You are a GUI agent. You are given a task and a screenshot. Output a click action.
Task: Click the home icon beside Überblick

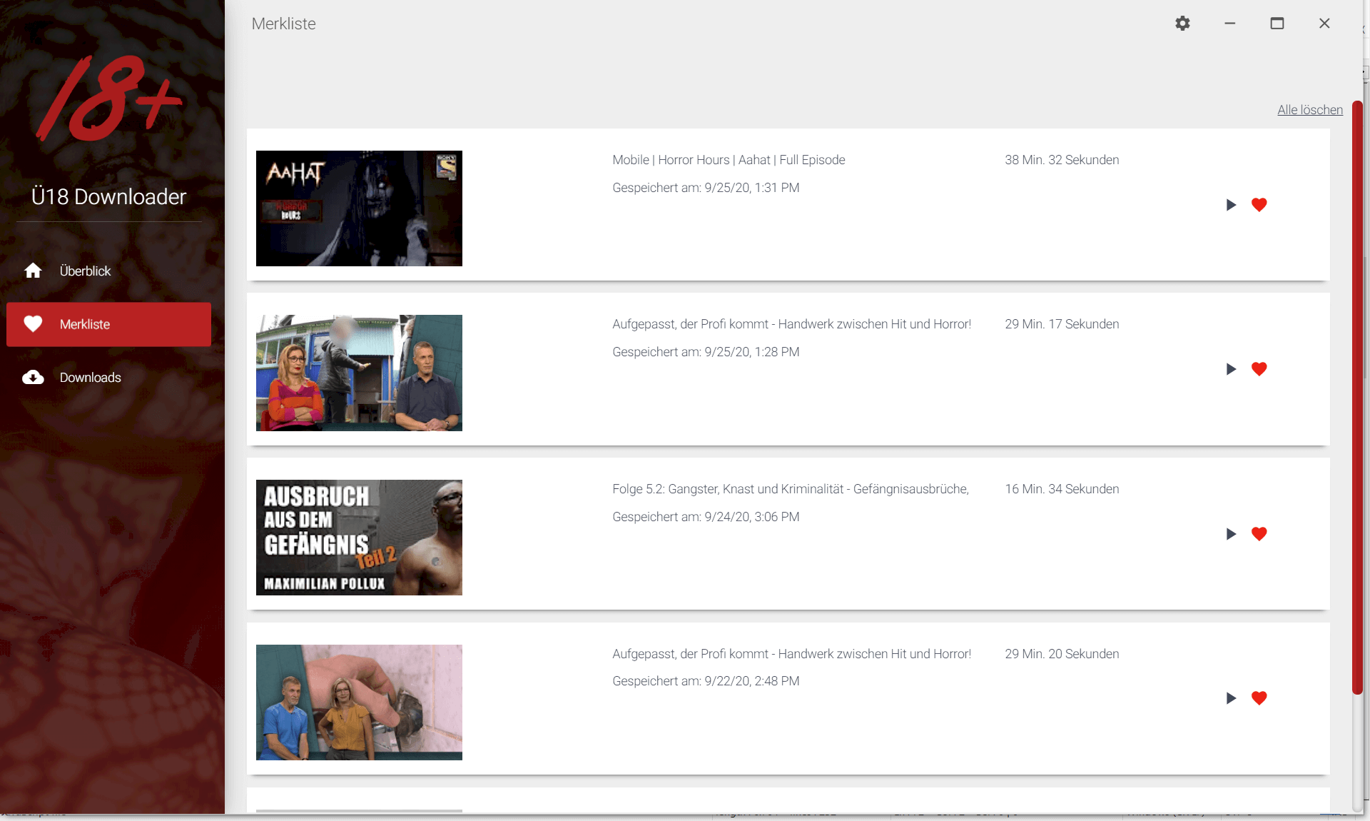33,271
